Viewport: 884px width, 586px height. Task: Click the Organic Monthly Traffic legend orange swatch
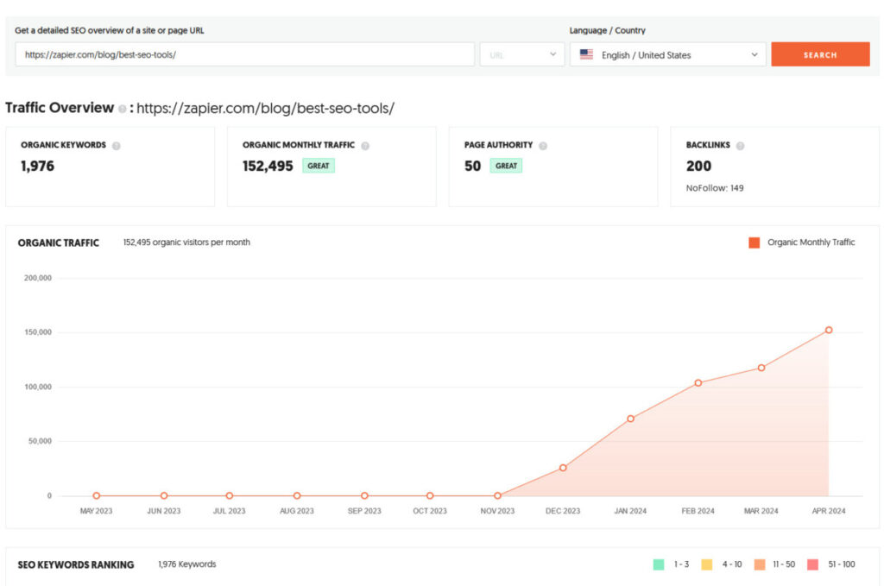tap(754, 243)
